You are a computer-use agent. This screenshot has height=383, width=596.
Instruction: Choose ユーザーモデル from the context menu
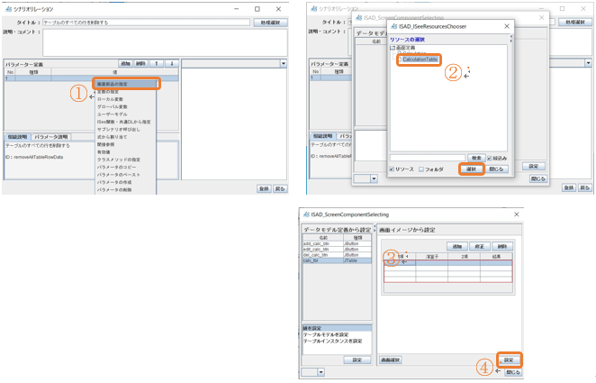pos(125,114)
